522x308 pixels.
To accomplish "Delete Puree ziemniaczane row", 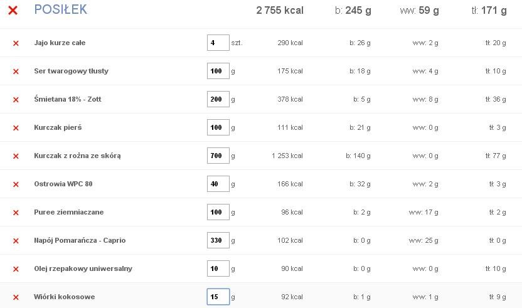I will [x=16, y=213].
